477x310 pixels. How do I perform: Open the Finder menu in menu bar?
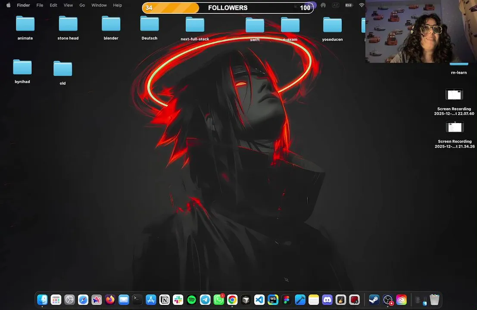(x=23, y=5)
